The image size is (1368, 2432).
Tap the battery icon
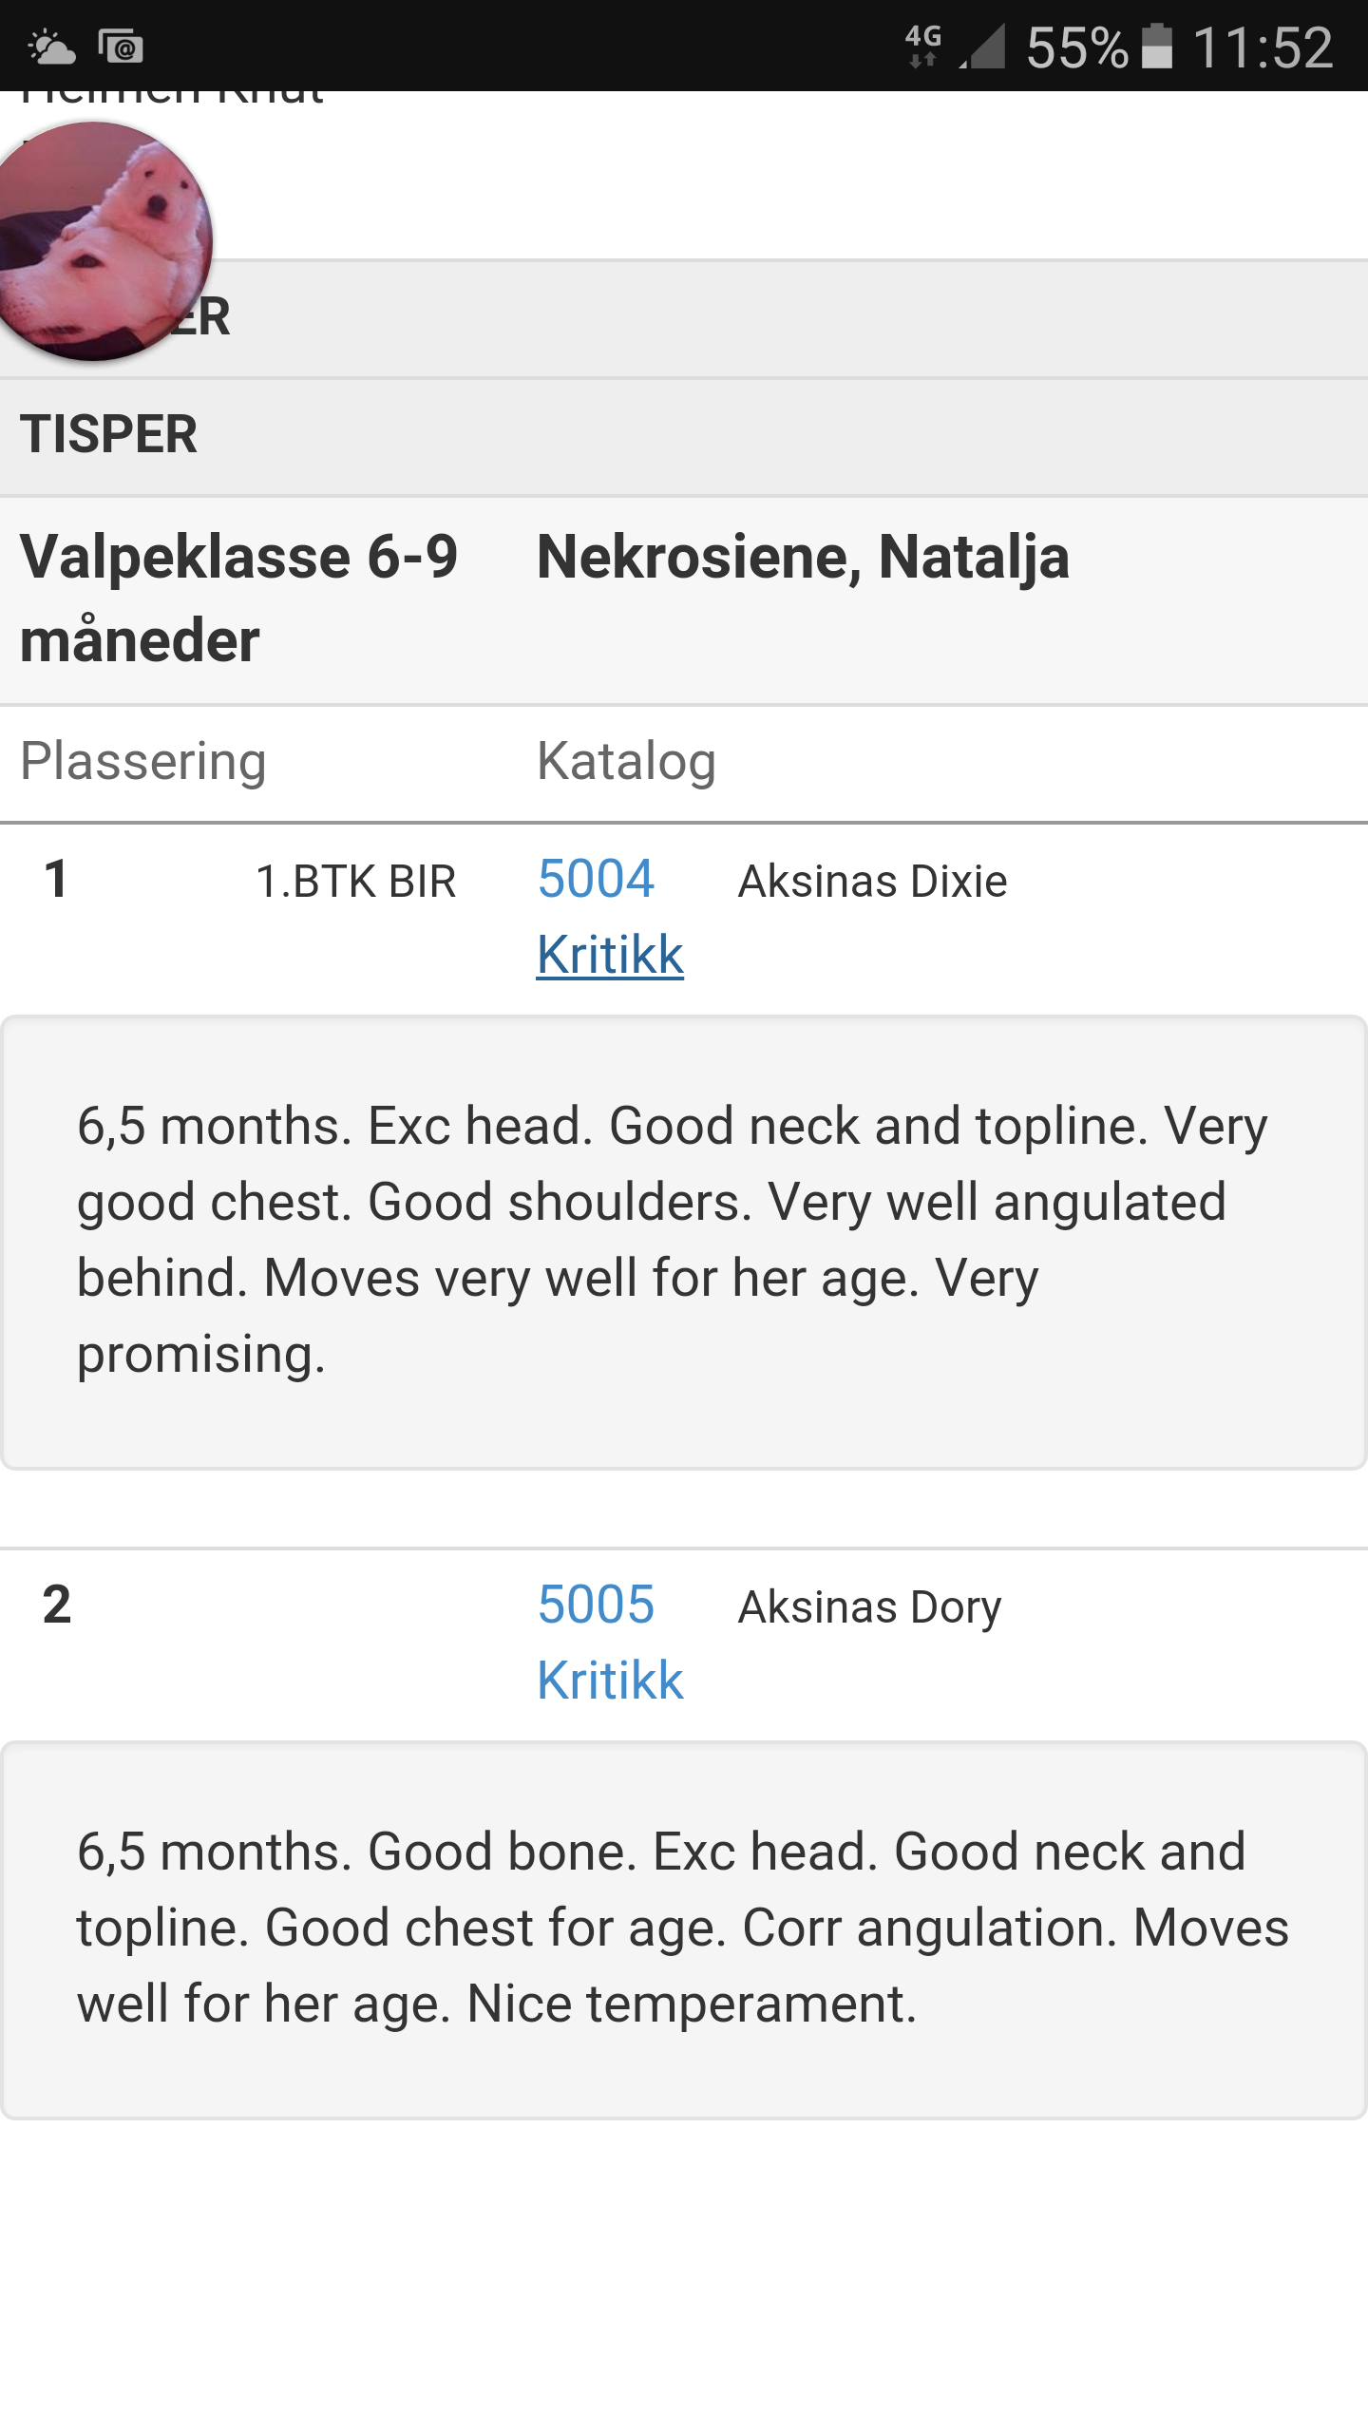pyautogui.click(x=1156, y=47)
